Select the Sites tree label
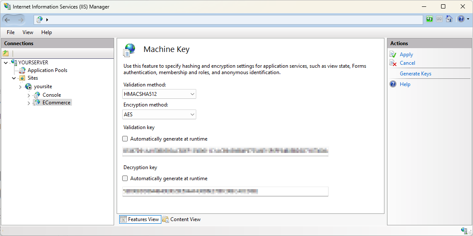This screenshot has width=473, height=236. click(33, 78)
